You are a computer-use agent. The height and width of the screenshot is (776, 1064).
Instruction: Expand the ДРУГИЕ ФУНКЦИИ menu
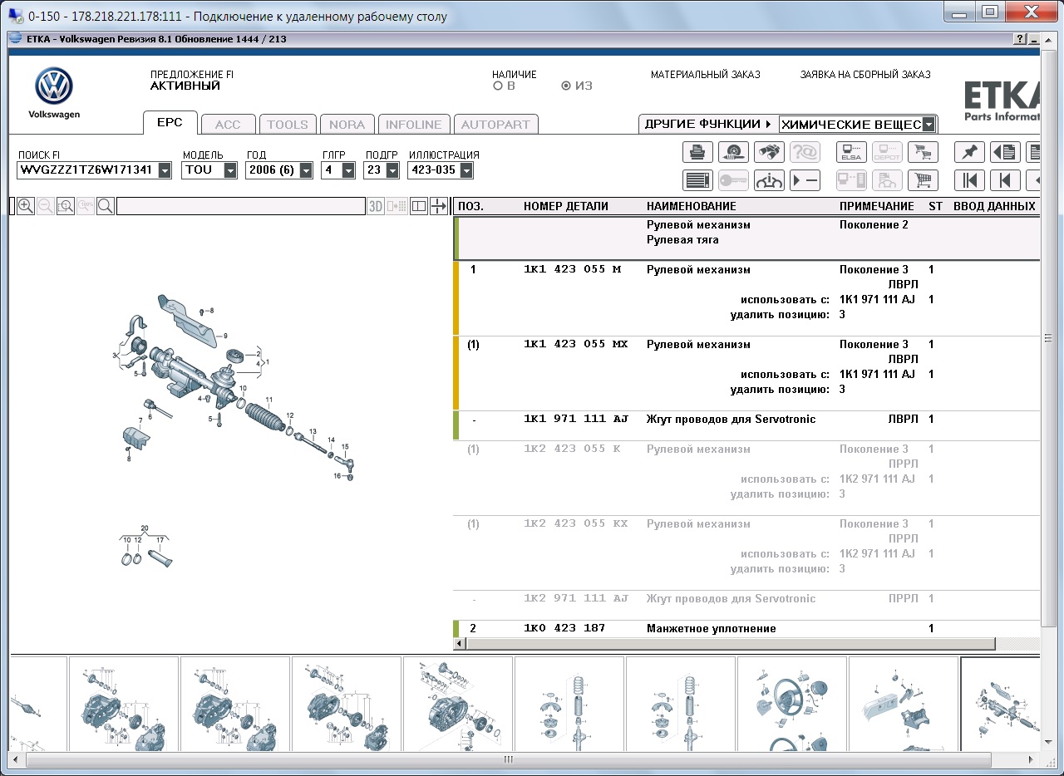pos(708,124)
